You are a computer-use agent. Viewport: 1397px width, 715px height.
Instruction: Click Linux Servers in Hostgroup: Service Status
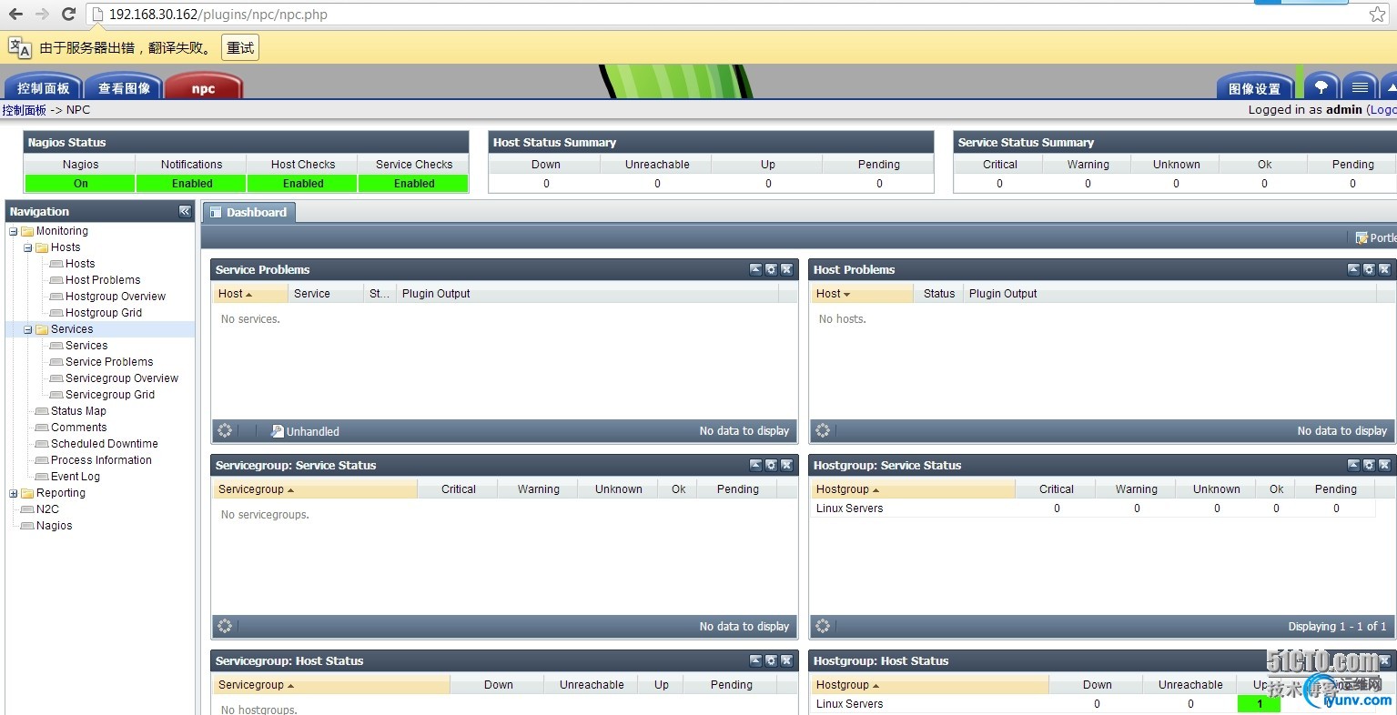point(849,509)
